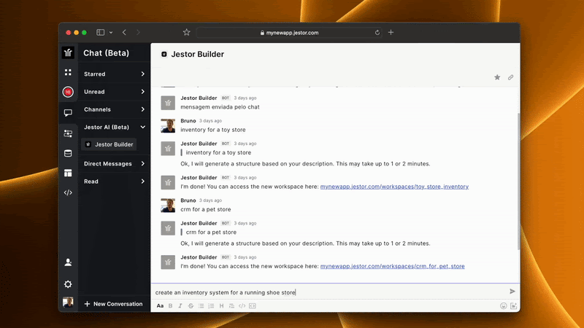
Task: Collapse the Jestor AI (Beta) section
Action: (114, 127)
